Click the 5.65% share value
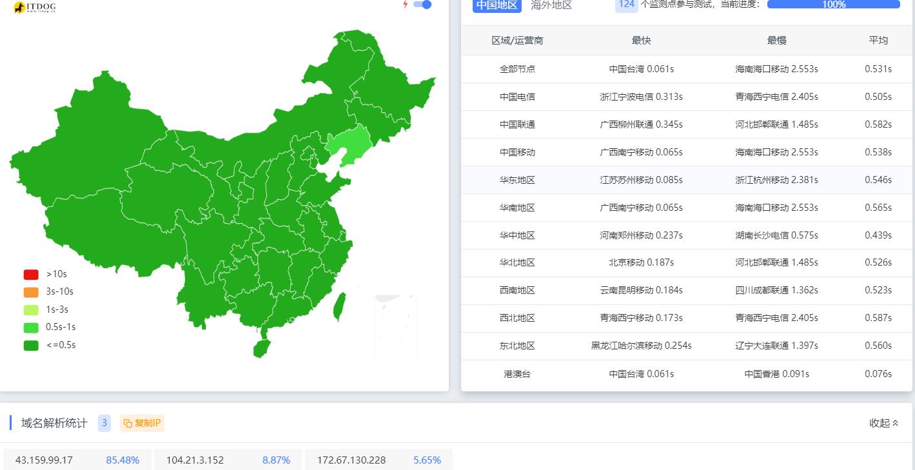Screen dimensions: 915x470 [x=427, y=460]
